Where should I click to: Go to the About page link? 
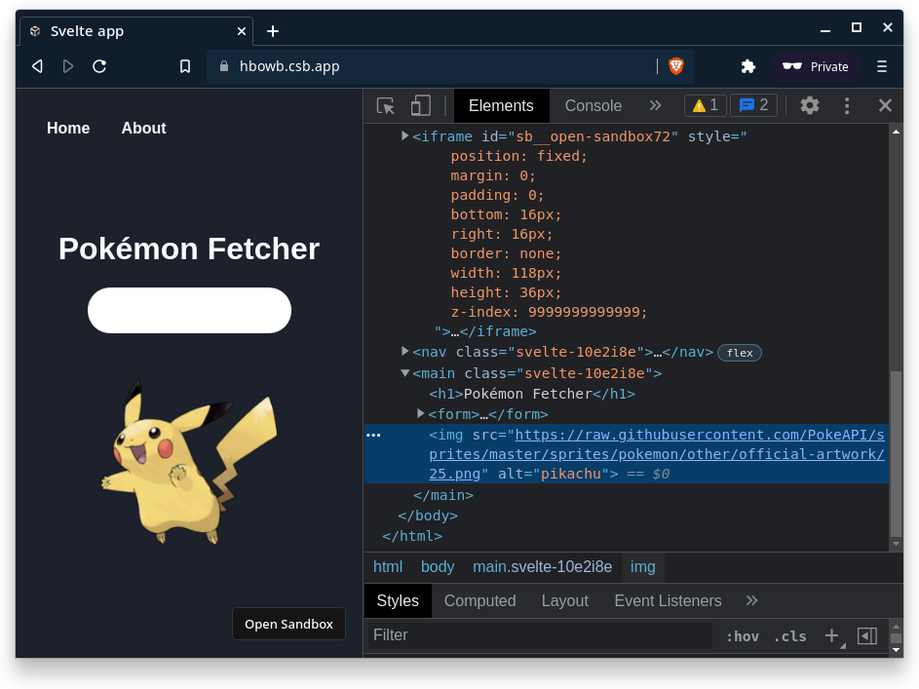click(x=143, y=129)
